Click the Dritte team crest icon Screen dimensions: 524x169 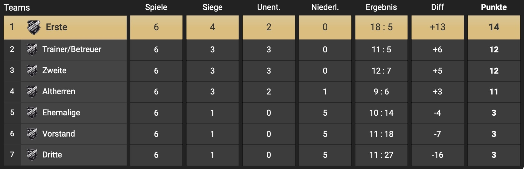pyautogui.click(x=32, y=155)
